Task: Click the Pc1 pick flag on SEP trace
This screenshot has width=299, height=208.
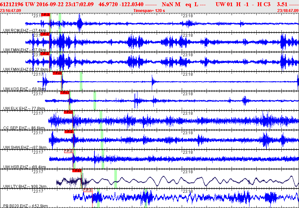Action: tap(68, 112)
